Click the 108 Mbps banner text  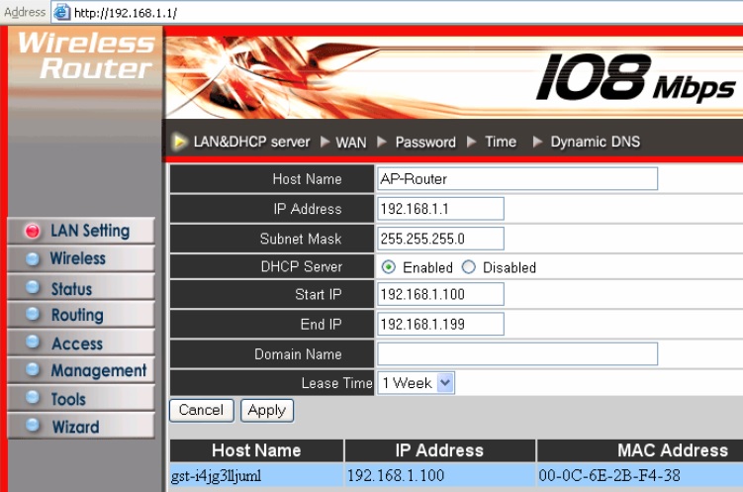point(636,78)
